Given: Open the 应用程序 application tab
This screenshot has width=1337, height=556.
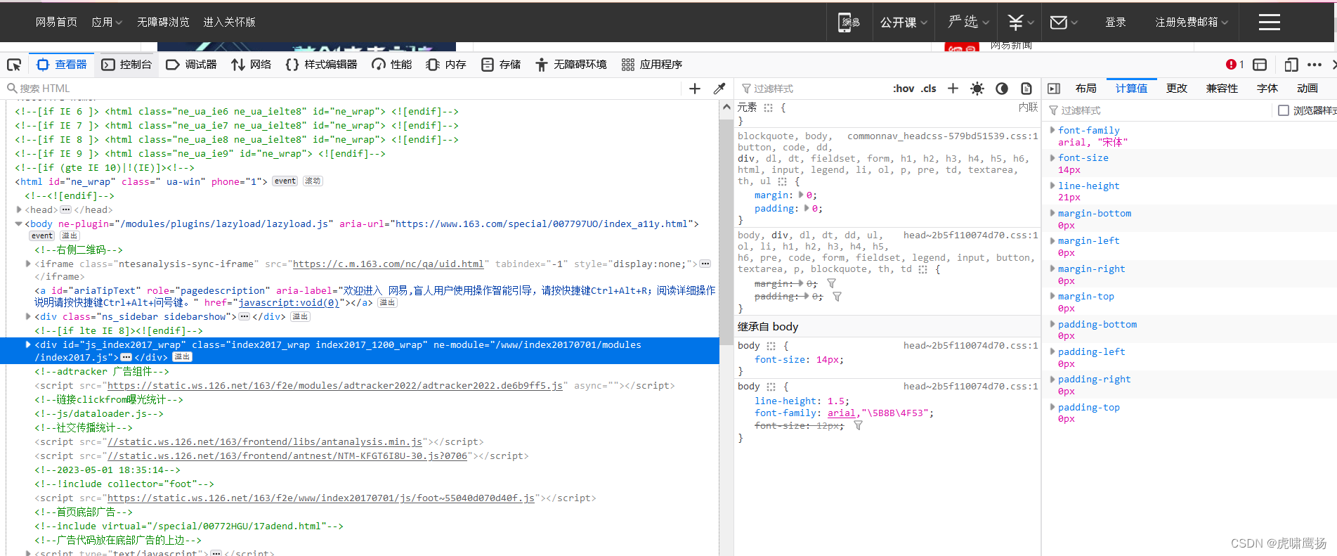Looking at the screenshot, I should (652, 65).
